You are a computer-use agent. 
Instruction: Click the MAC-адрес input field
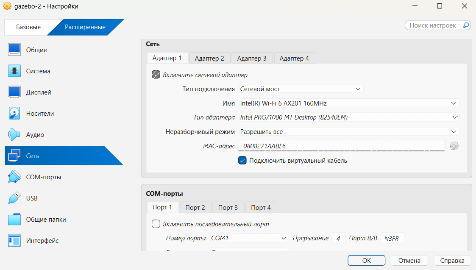click(x=342, y=146)
